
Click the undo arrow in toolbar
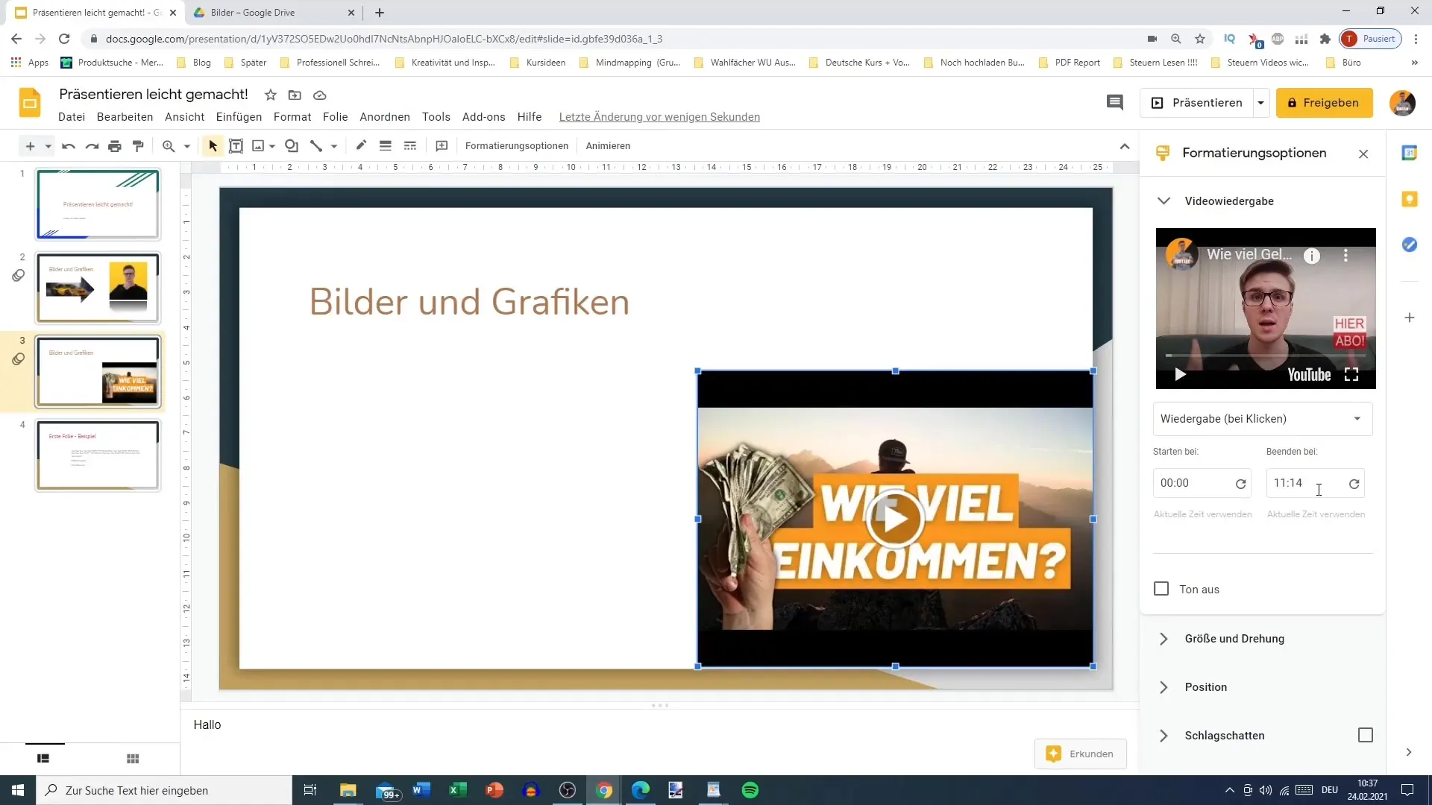(69, 146)
